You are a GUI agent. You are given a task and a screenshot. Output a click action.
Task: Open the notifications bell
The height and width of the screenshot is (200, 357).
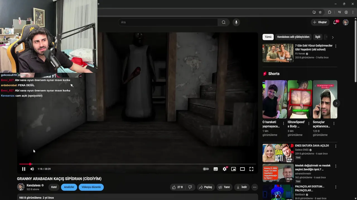[335, 22]
